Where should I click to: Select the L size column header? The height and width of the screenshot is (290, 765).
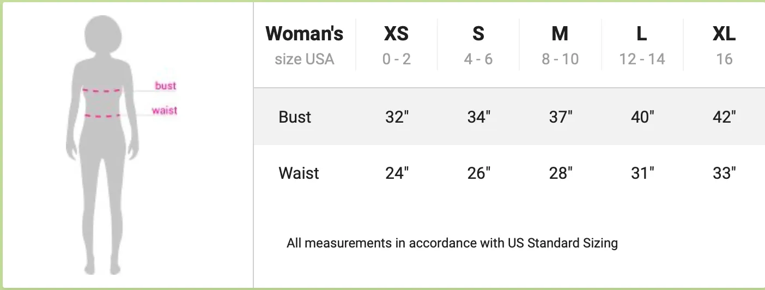(x=642, y=45)
